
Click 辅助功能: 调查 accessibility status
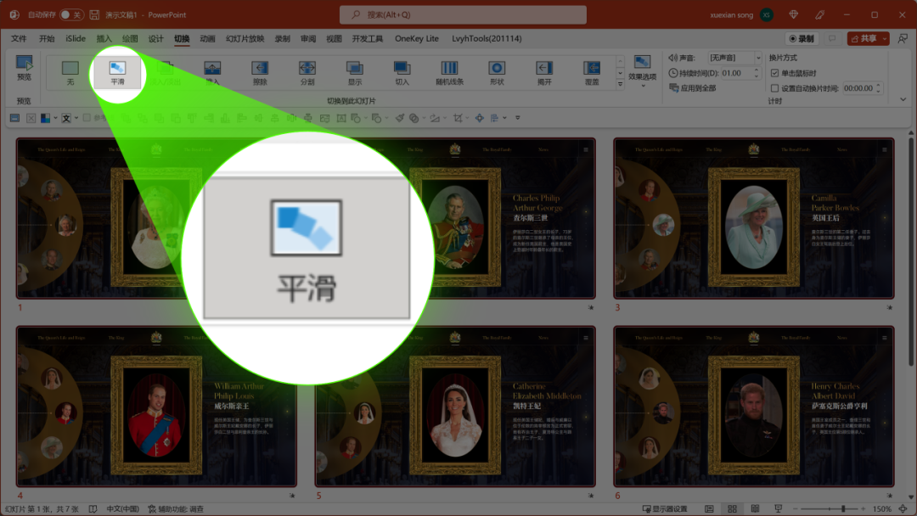coord(176,509)
